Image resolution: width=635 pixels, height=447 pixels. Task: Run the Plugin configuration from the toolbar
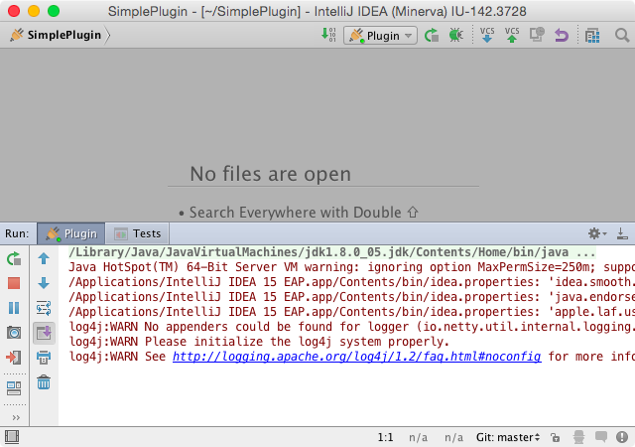pos(432,36)
